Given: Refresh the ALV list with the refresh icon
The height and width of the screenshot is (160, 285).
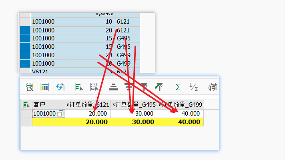Looking at the screenshot, I should click(x=60, y=87).
